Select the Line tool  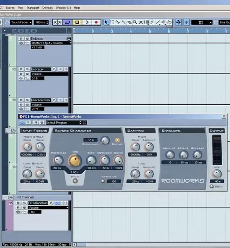coord(158,22)
